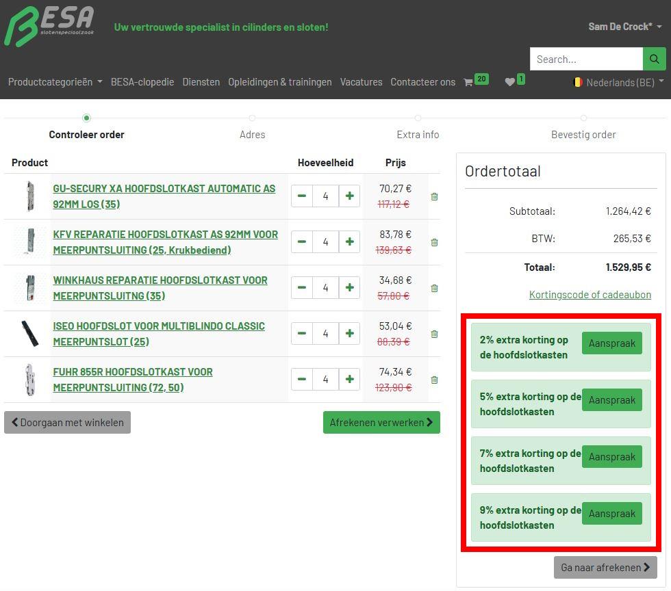
Task: Click Kortingscode of cadeaubon link
Action: point(590,295)
